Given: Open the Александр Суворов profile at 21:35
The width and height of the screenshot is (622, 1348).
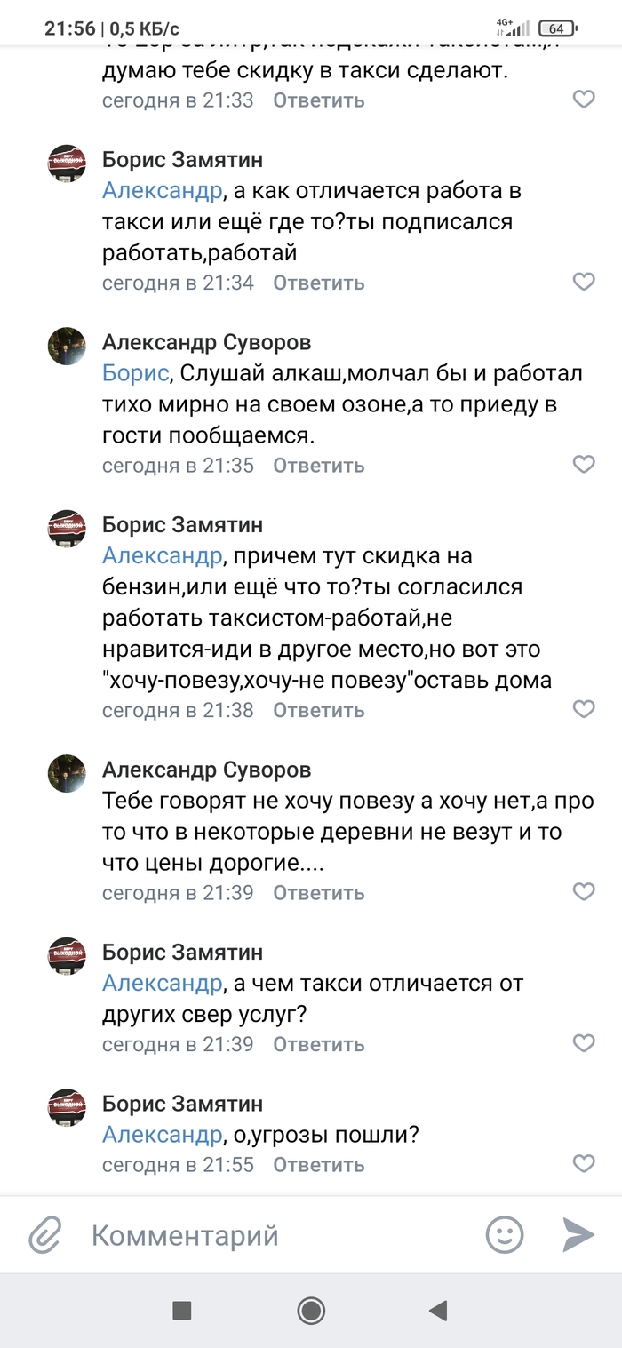Looking at the screenshot, I should coord(206,343).
